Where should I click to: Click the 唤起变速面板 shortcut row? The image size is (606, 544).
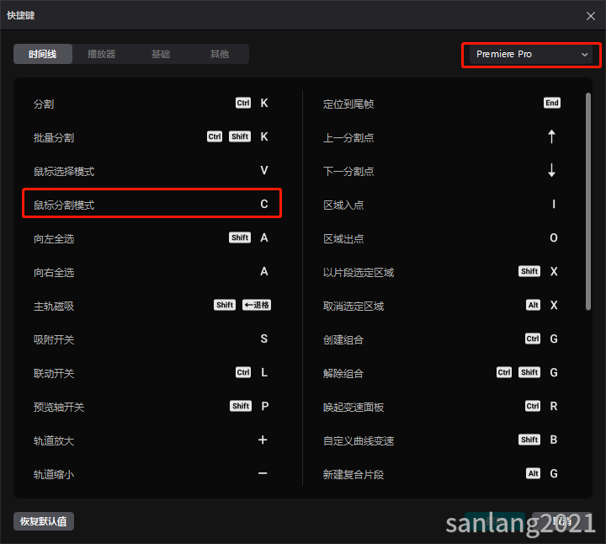click(x=442, y=407)
